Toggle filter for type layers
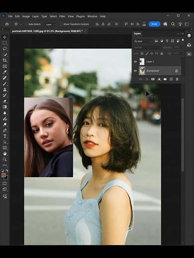 [167, 41]
